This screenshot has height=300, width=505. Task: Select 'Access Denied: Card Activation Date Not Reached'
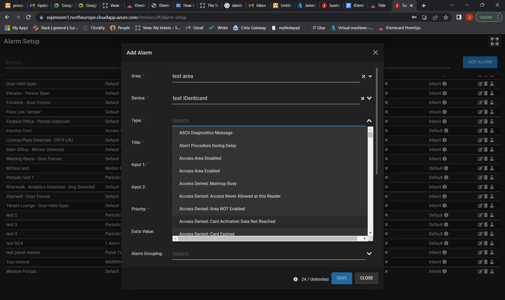270,221
